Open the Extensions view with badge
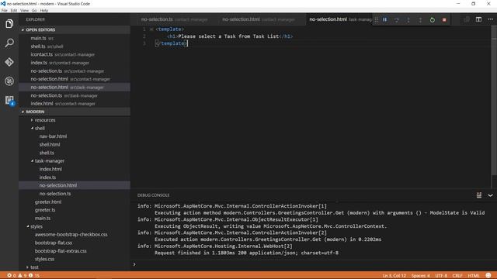Image resolution: width=497 pixels, height=279 pixels. (x=9, y=100)
